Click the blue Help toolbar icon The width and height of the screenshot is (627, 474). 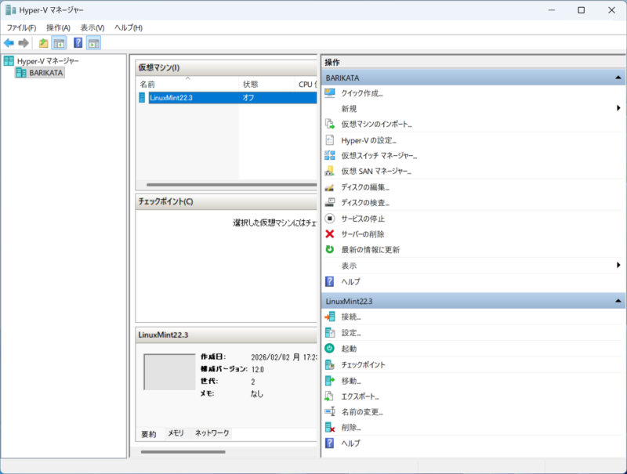[x=78, y=42]
